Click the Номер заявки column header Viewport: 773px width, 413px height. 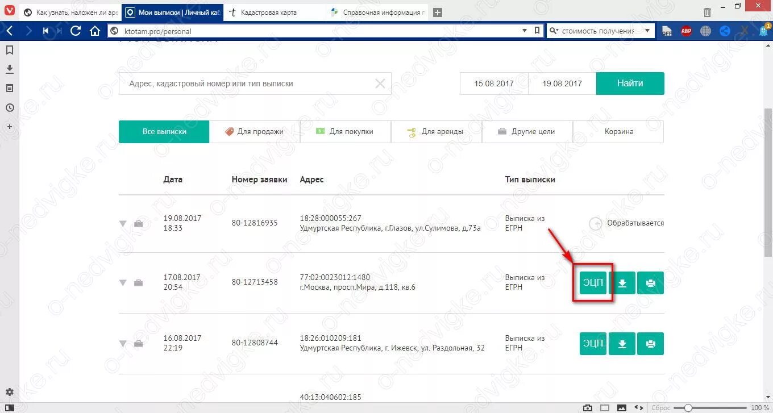click(x=259, y=180)
